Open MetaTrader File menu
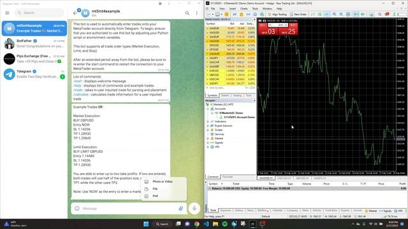Image resolution: width=408 pixels, height=229 pixels. (x=213, y=8)
